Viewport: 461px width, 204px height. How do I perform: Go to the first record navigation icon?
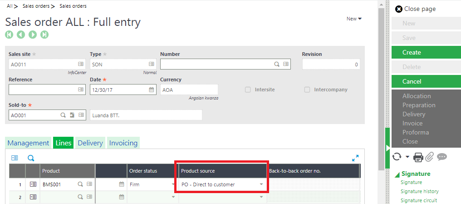[9, 35]
